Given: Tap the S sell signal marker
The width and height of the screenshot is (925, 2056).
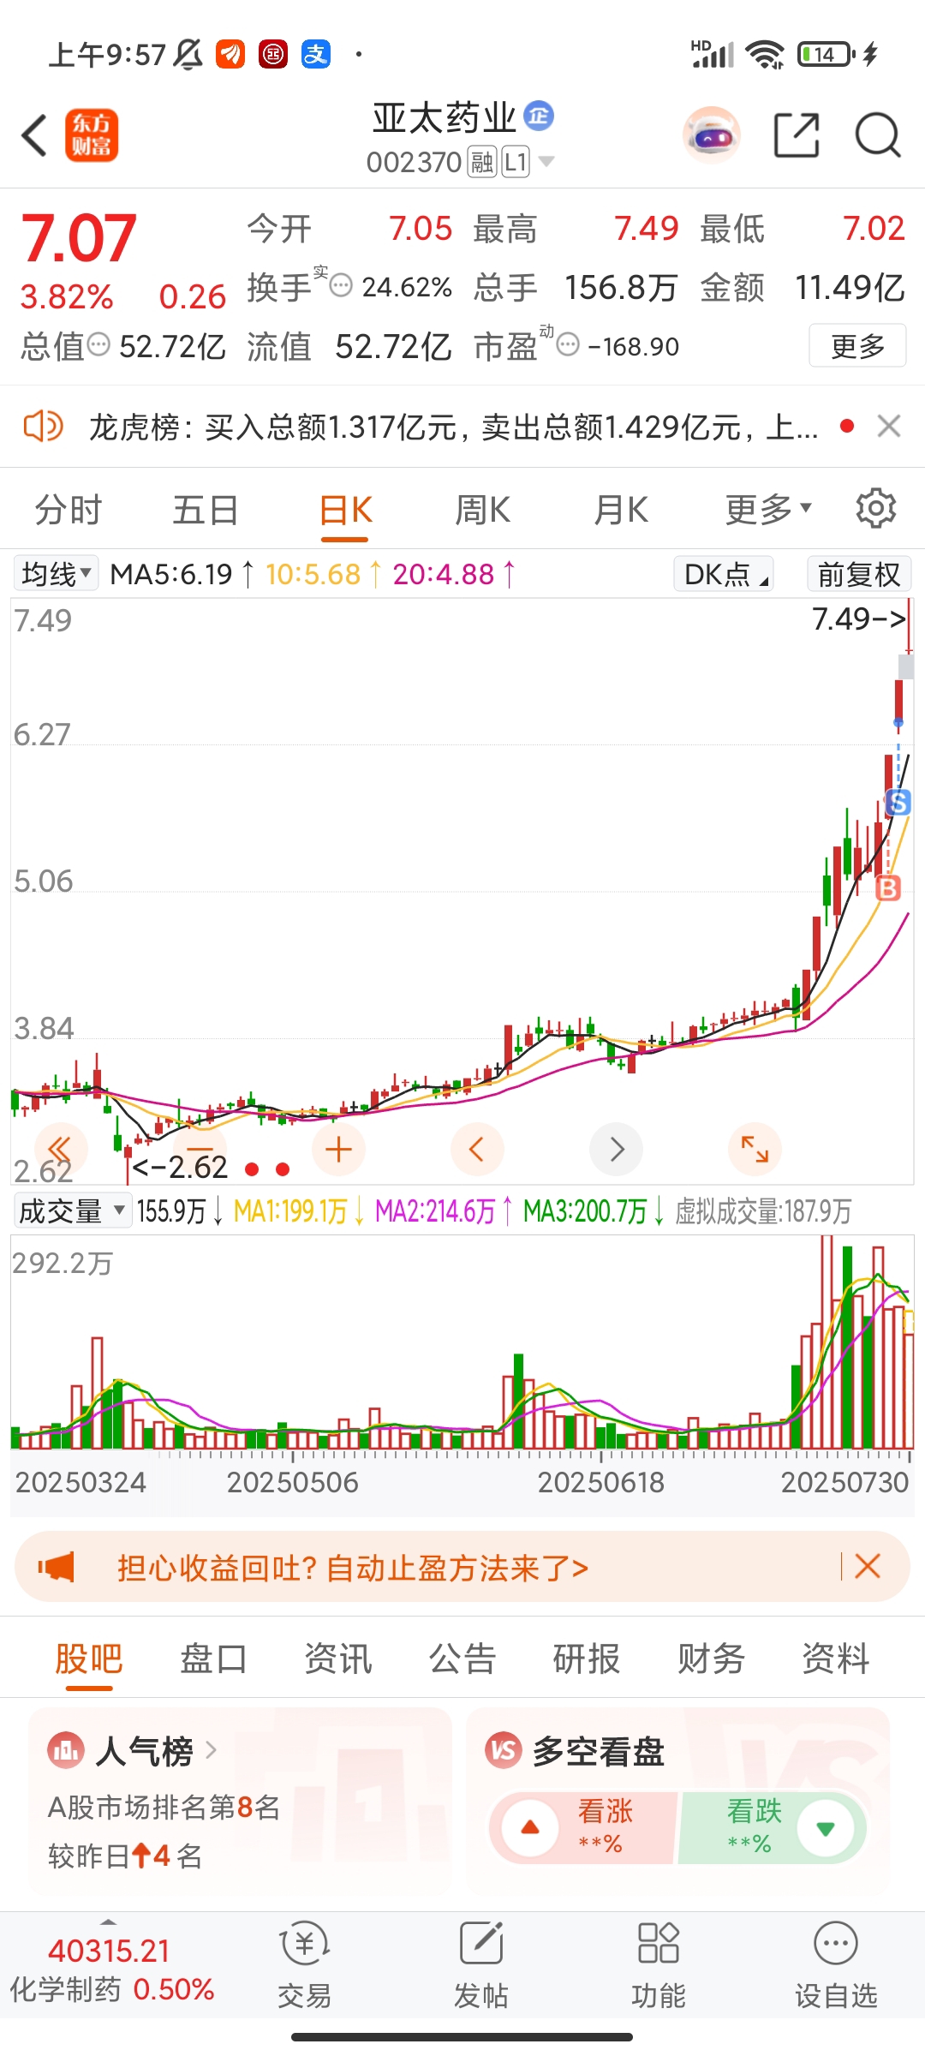Looking at the screenshot, I should [x=898, y=803].
